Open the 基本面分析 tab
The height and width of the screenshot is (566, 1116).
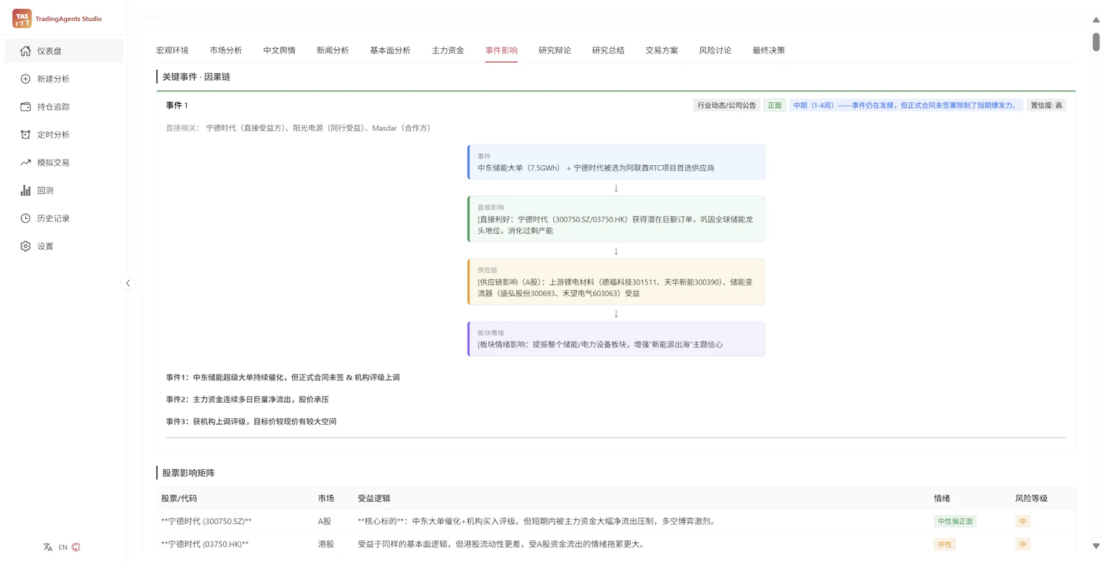(391, 50)
